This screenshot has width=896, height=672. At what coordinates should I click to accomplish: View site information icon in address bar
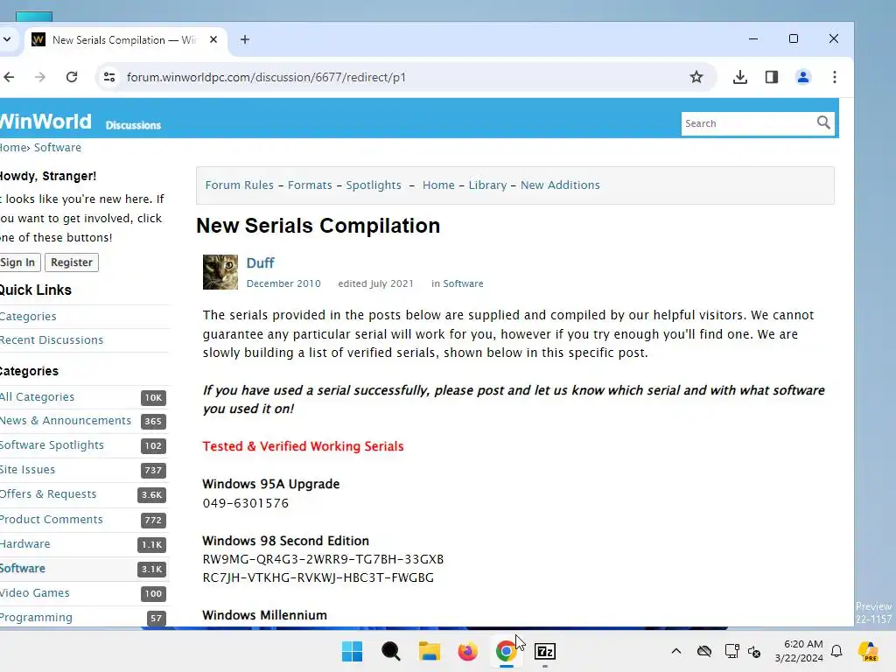[x=109, y=77]
